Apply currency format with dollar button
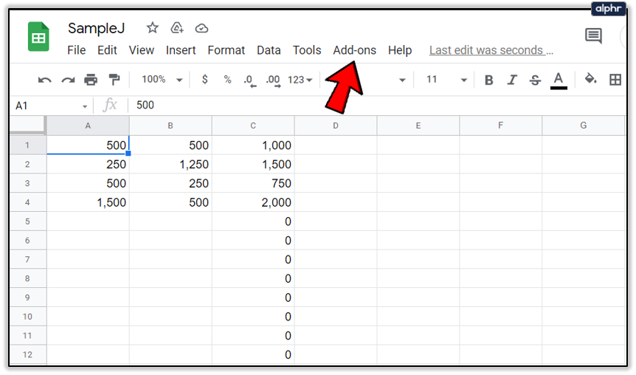Image resolution: width=636 pixels, height=375 pixels. (x=205, y=80)
